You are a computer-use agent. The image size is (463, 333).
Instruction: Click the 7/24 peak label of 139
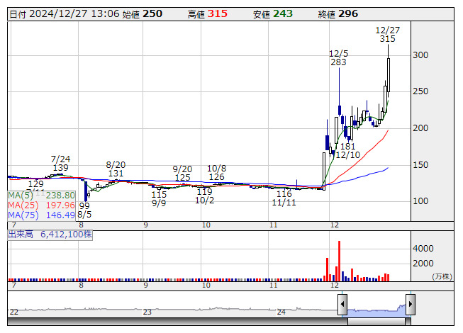pos(61,167)
